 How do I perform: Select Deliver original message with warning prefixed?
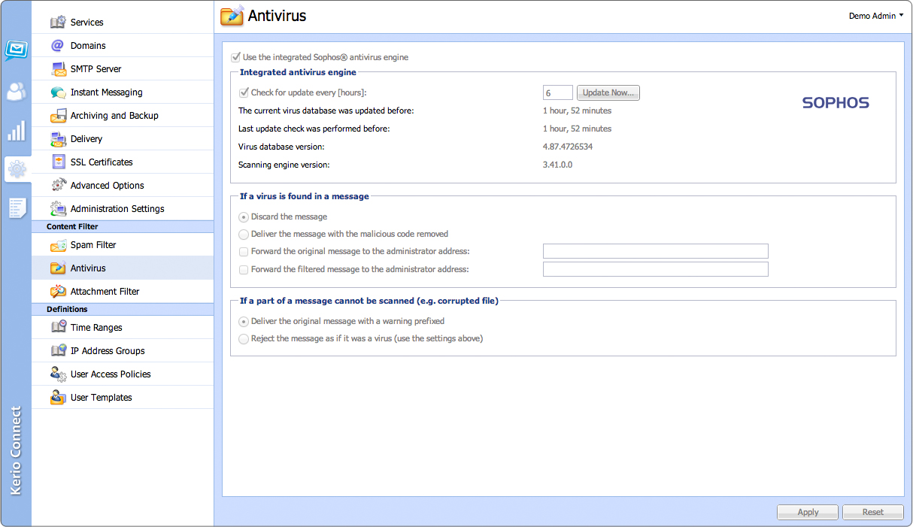click(244, 321)
